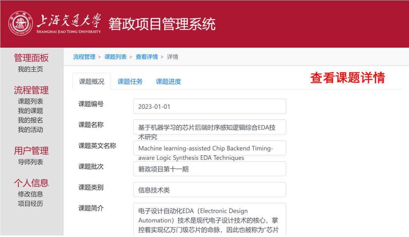Screen dimensions: 409x237
Task: Focus the 课题英文名称 field
Action: click(209, 148)
